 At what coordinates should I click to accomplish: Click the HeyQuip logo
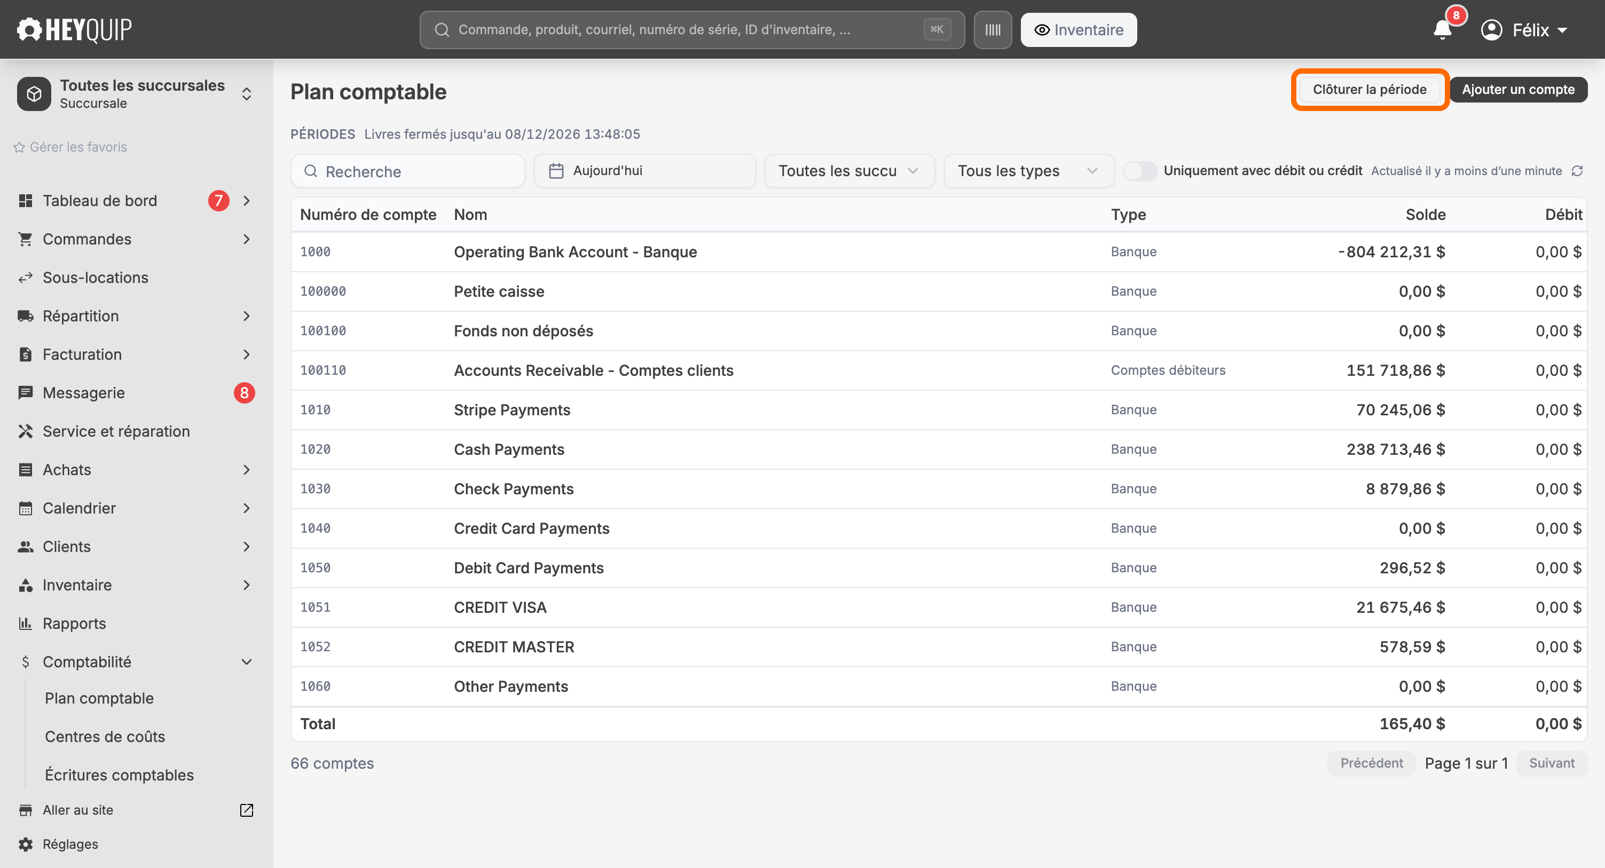74,29
